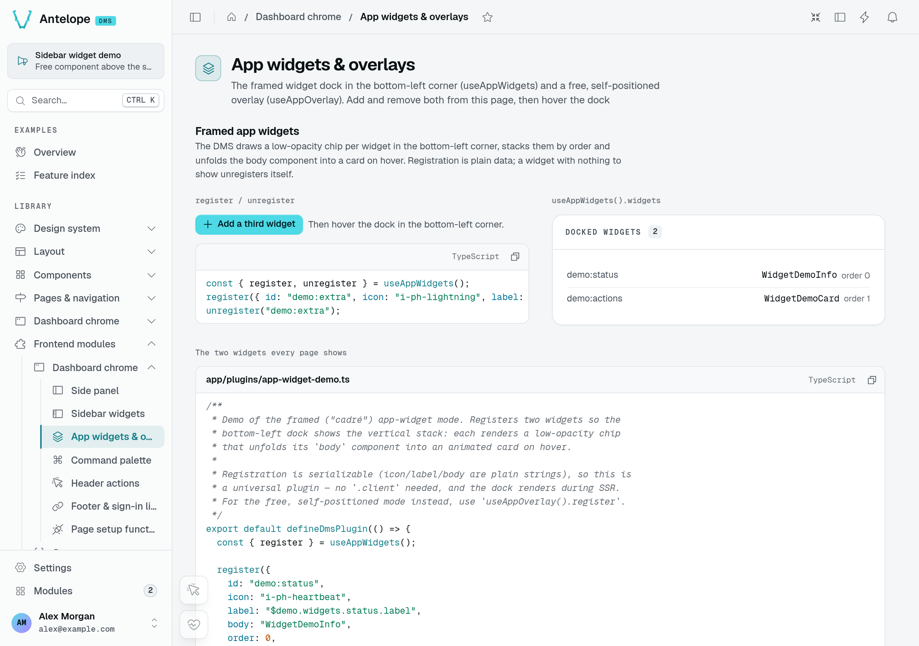919x646 pixels.
Task: Click the lightning bolt header icon
Action: [x=864, y=17]
